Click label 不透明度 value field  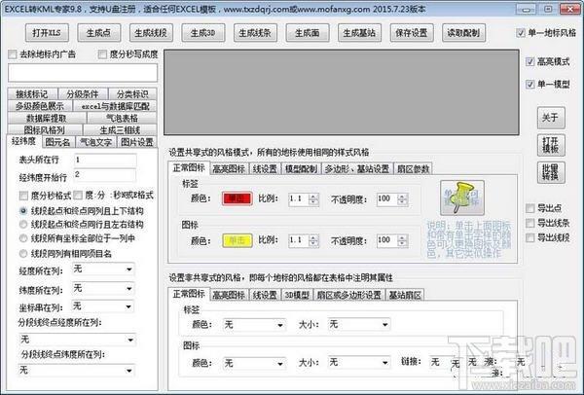[387, 199]
